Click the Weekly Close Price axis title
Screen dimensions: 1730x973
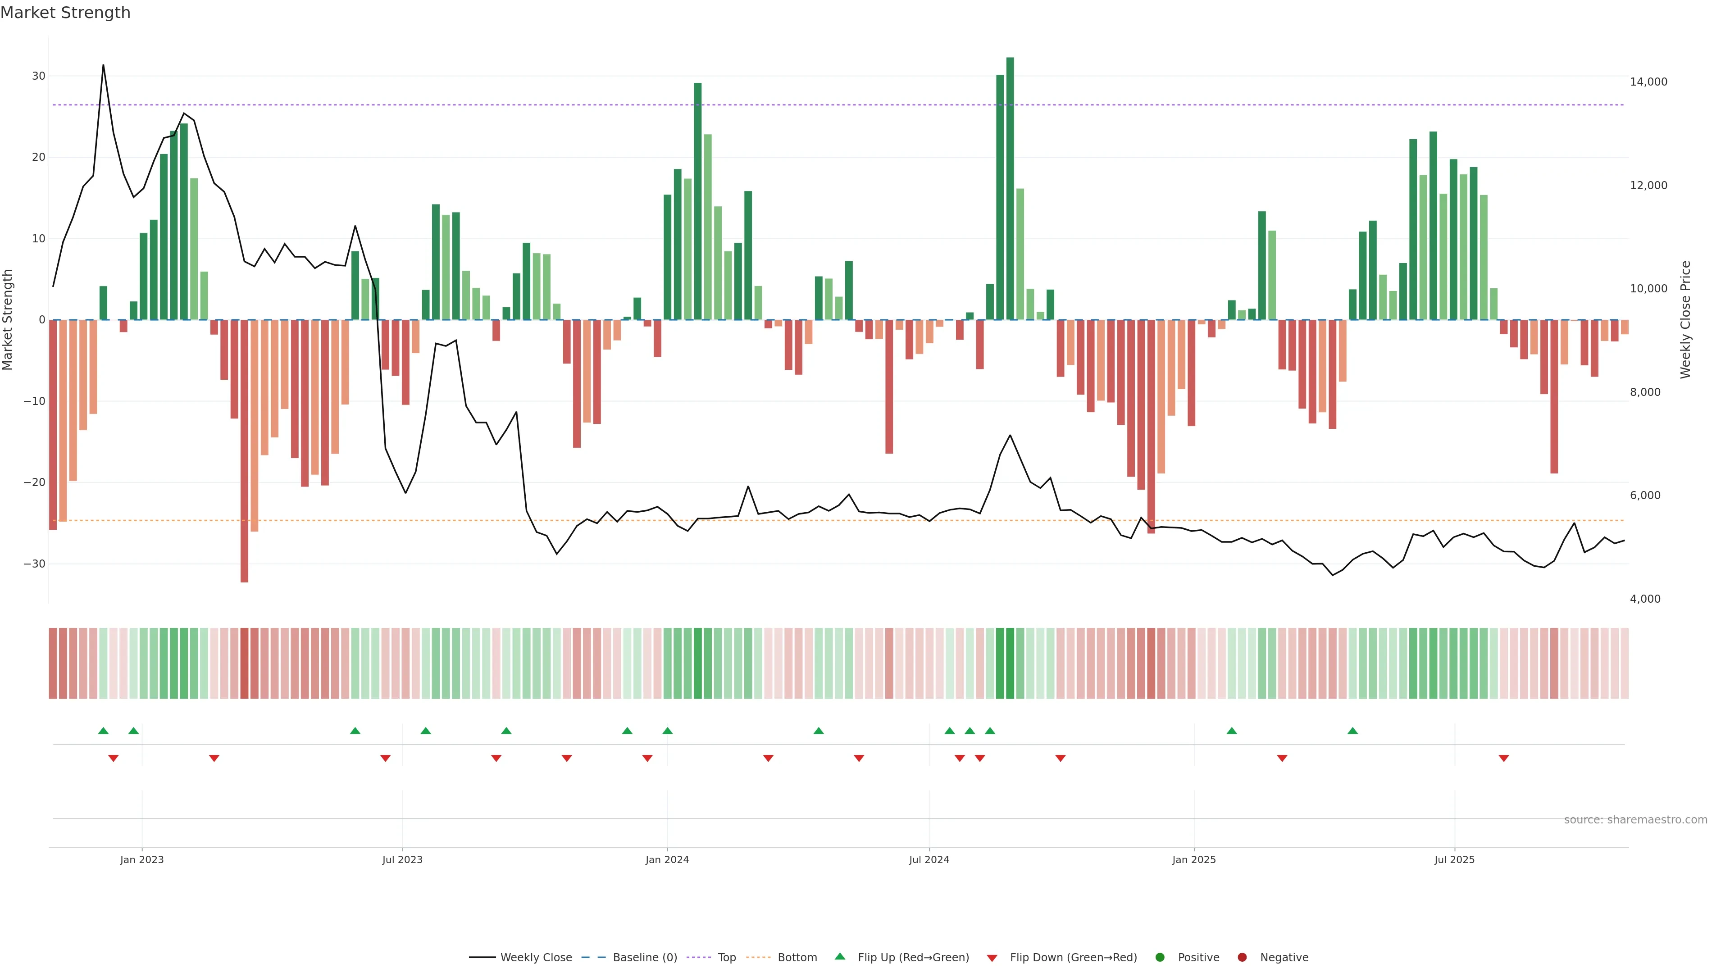point(1685,320)
